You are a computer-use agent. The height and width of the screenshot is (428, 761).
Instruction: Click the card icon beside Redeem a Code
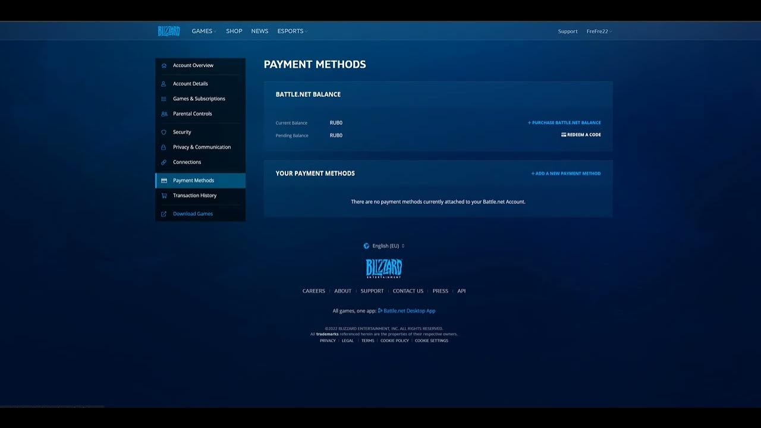pos(564,135)
